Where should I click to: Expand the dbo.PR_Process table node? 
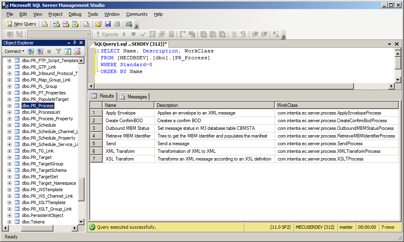point(9,106)
